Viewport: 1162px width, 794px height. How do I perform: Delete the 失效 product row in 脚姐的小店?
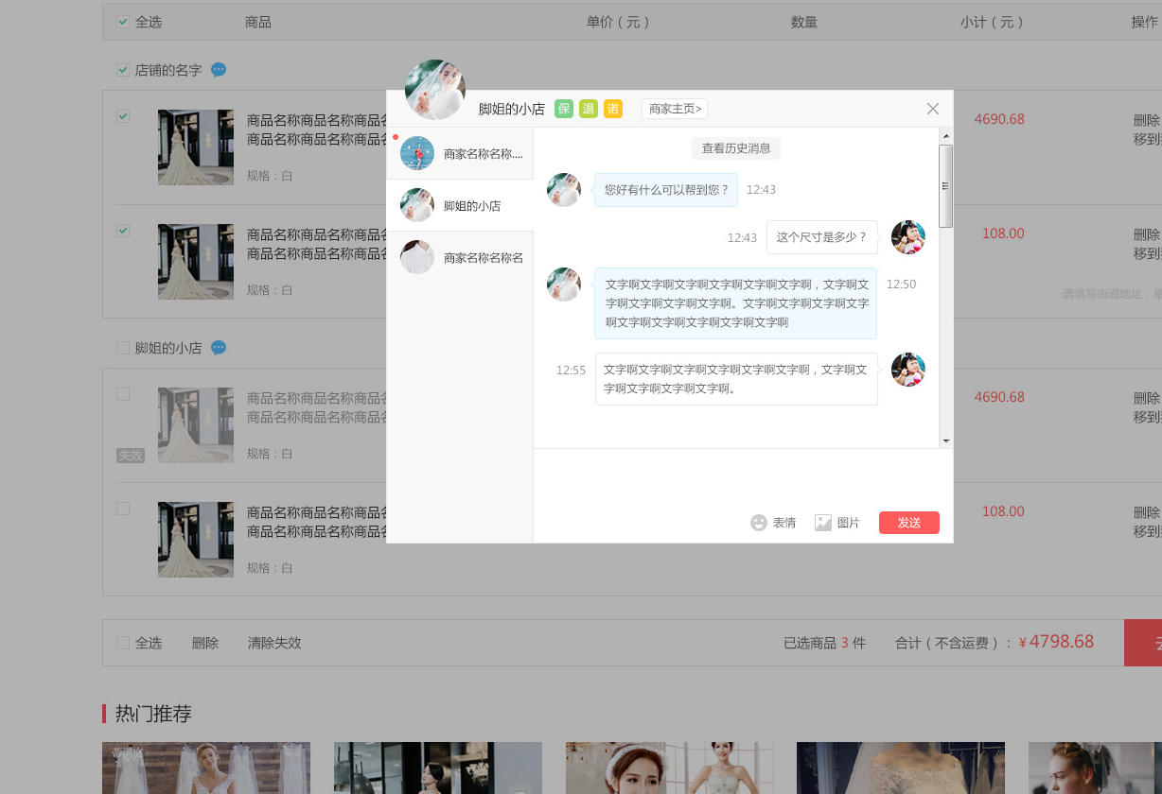tap(1147, 398)
